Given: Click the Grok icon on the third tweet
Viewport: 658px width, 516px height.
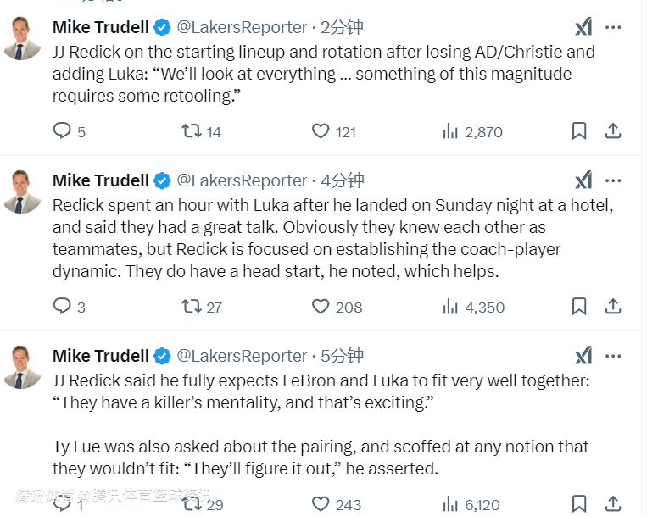Looking at the screenshot, I should click(583, 356).
